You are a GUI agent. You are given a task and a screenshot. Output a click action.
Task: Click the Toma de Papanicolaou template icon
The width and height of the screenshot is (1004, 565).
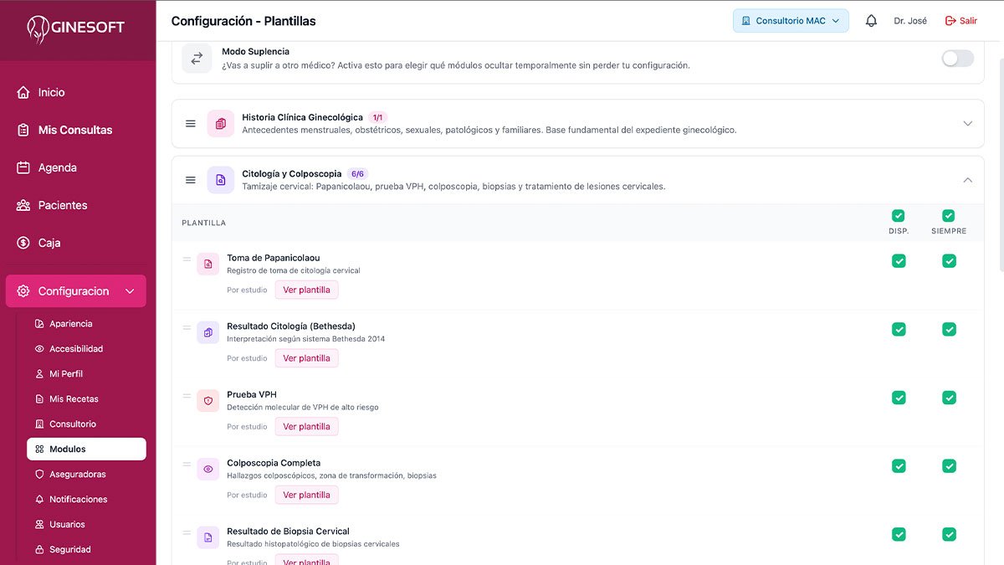click(208, 265)
